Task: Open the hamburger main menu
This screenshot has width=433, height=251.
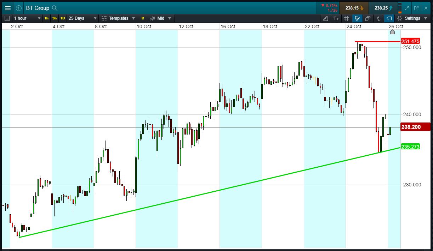Action: point(7,8)
